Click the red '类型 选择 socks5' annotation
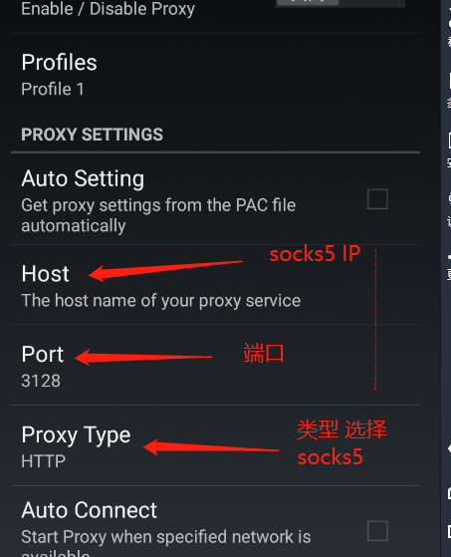This screenshot has width=451, height=557. click(341, 443)
